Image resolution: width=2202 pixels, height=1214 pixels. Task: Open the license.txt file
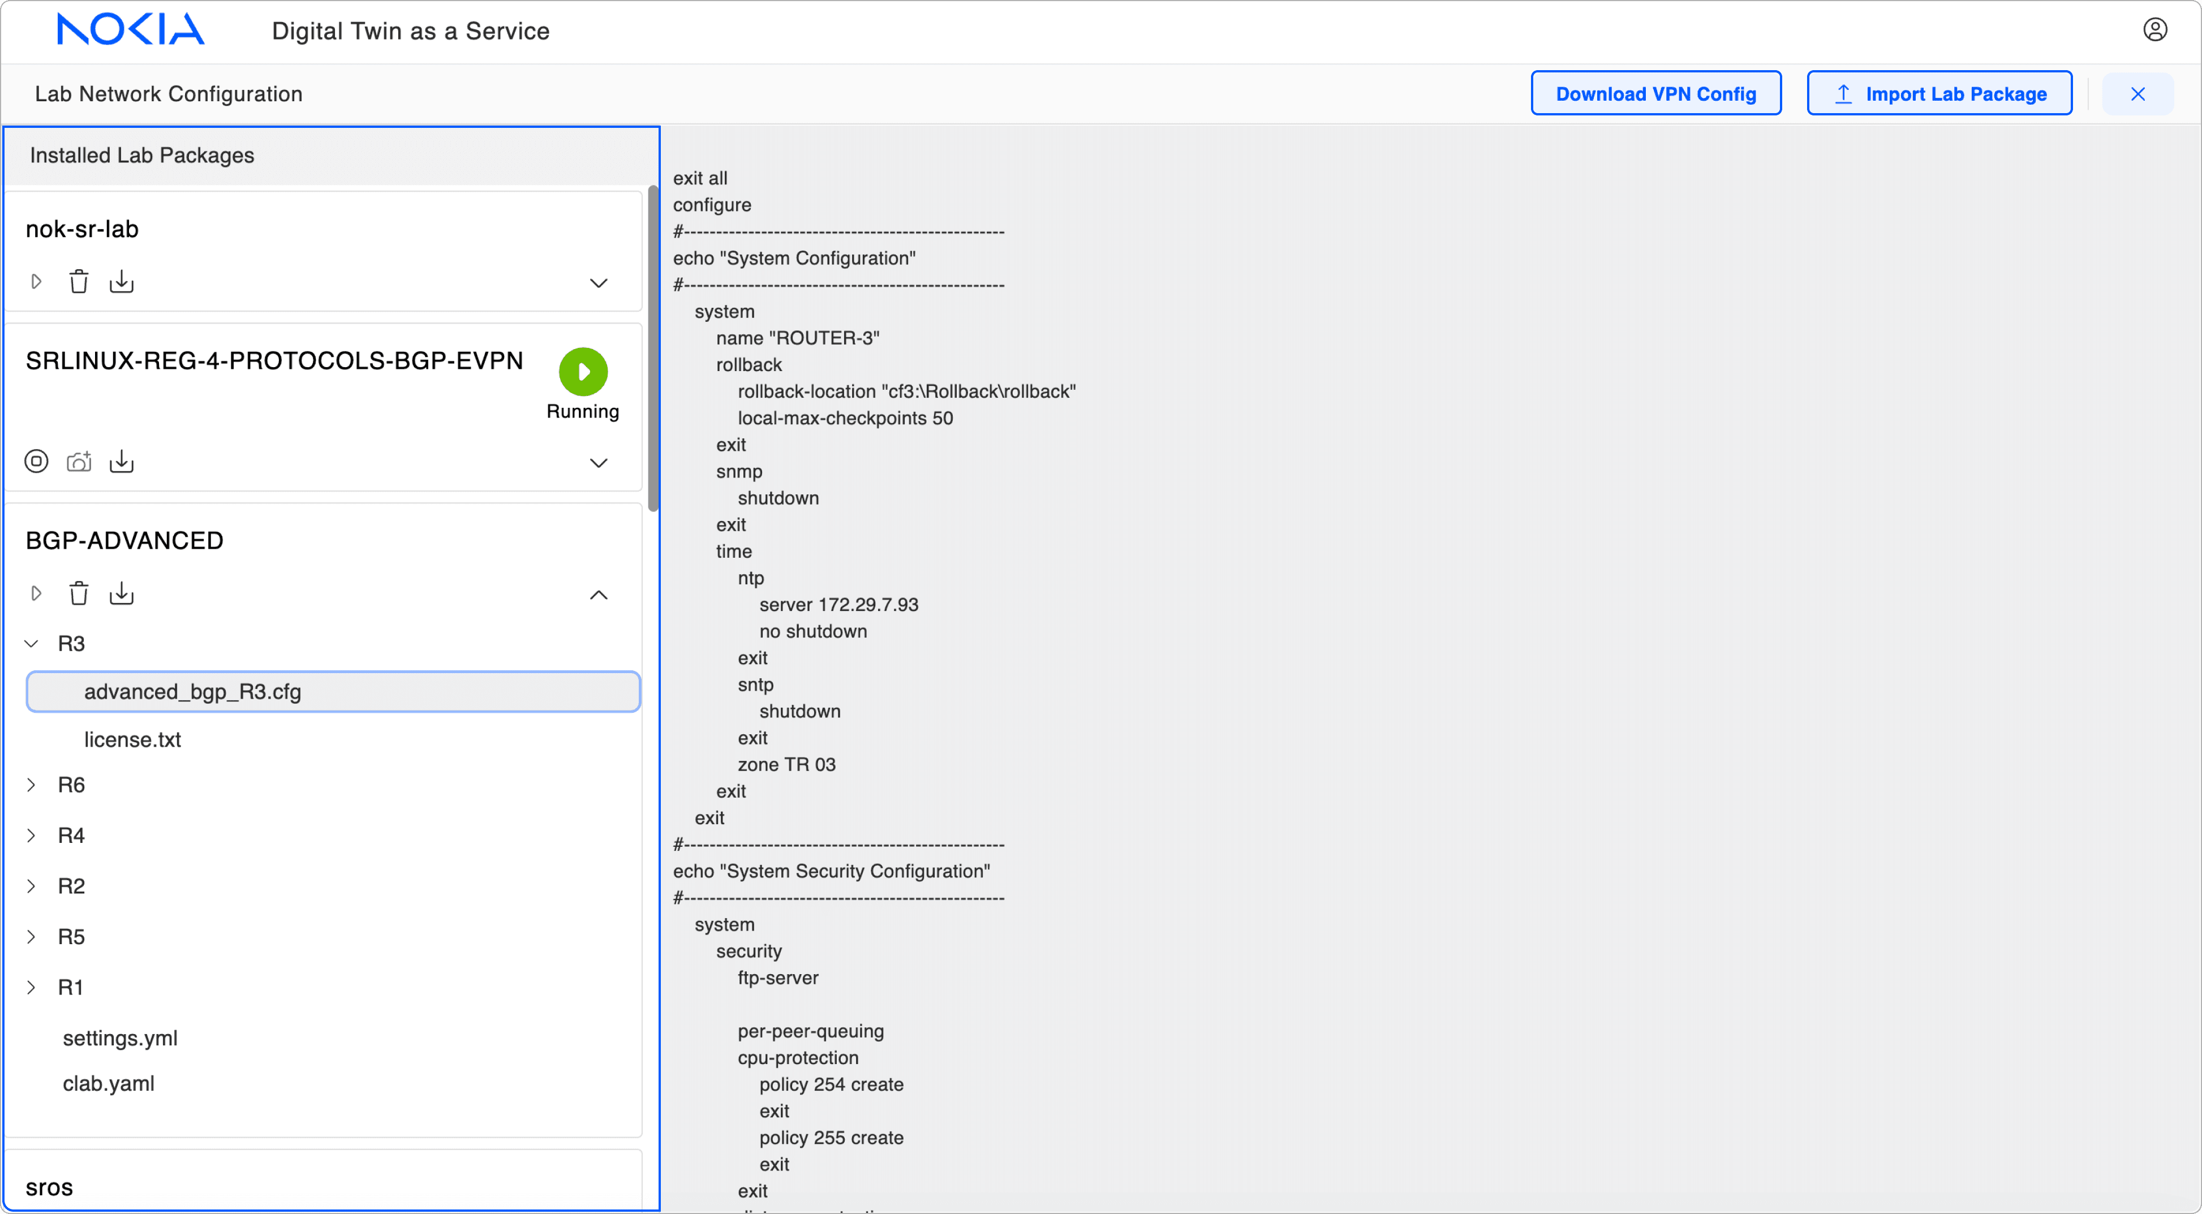[132, 739]
